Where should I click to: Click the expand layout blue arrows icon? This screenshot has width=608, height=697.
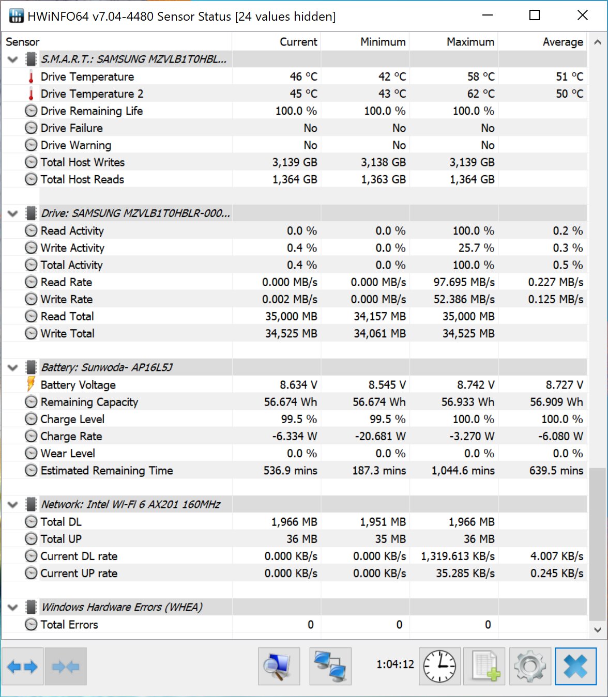22,667
